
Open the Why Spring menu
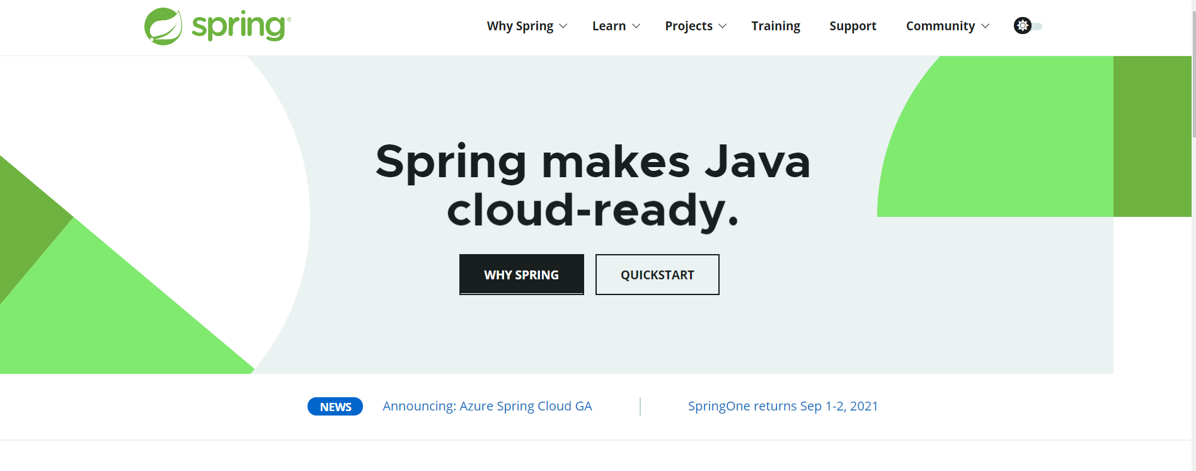[x=520, y=26]
